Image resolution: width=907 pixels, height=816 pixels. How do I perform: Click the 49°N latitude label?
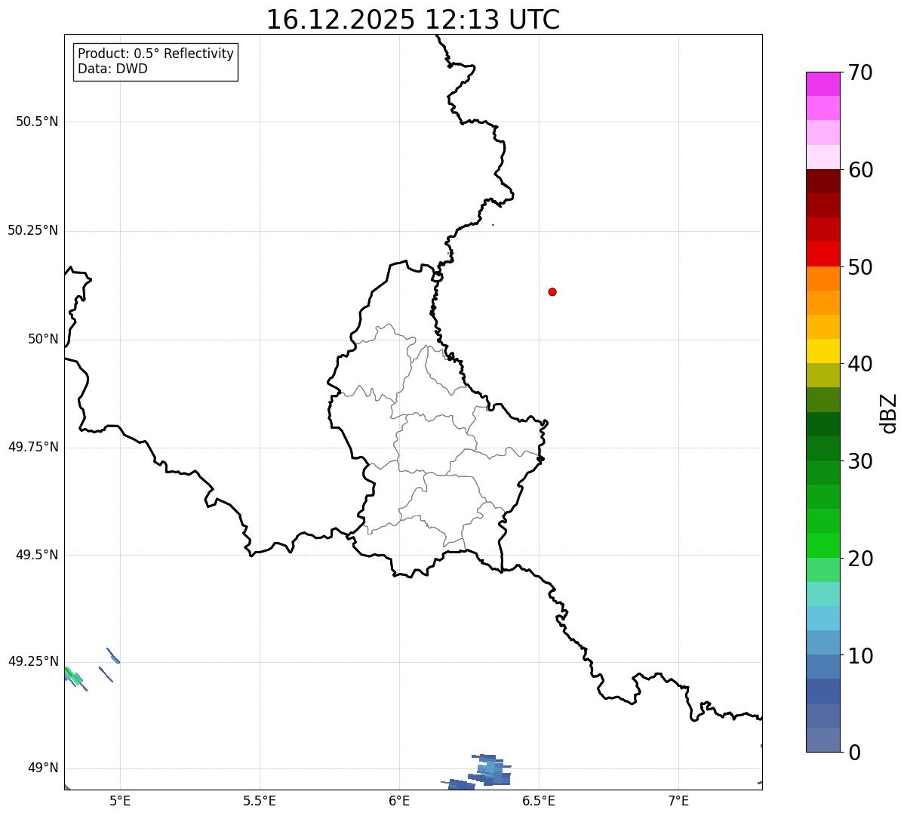point(43,768)
